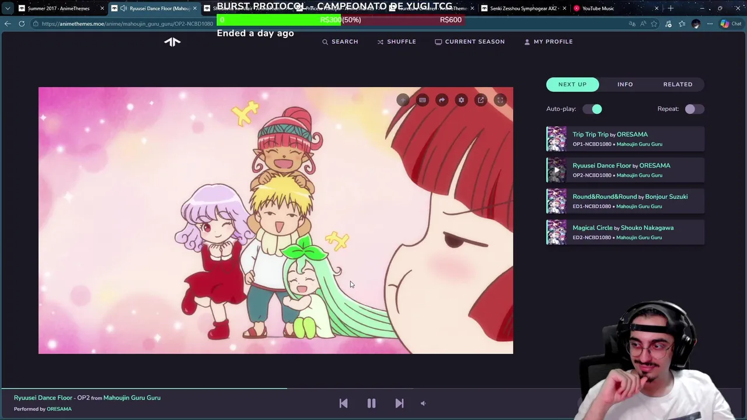Enable the Repeat switch
Screen dimensions: 747x420
pyautogui.click(x=694, y=109)
